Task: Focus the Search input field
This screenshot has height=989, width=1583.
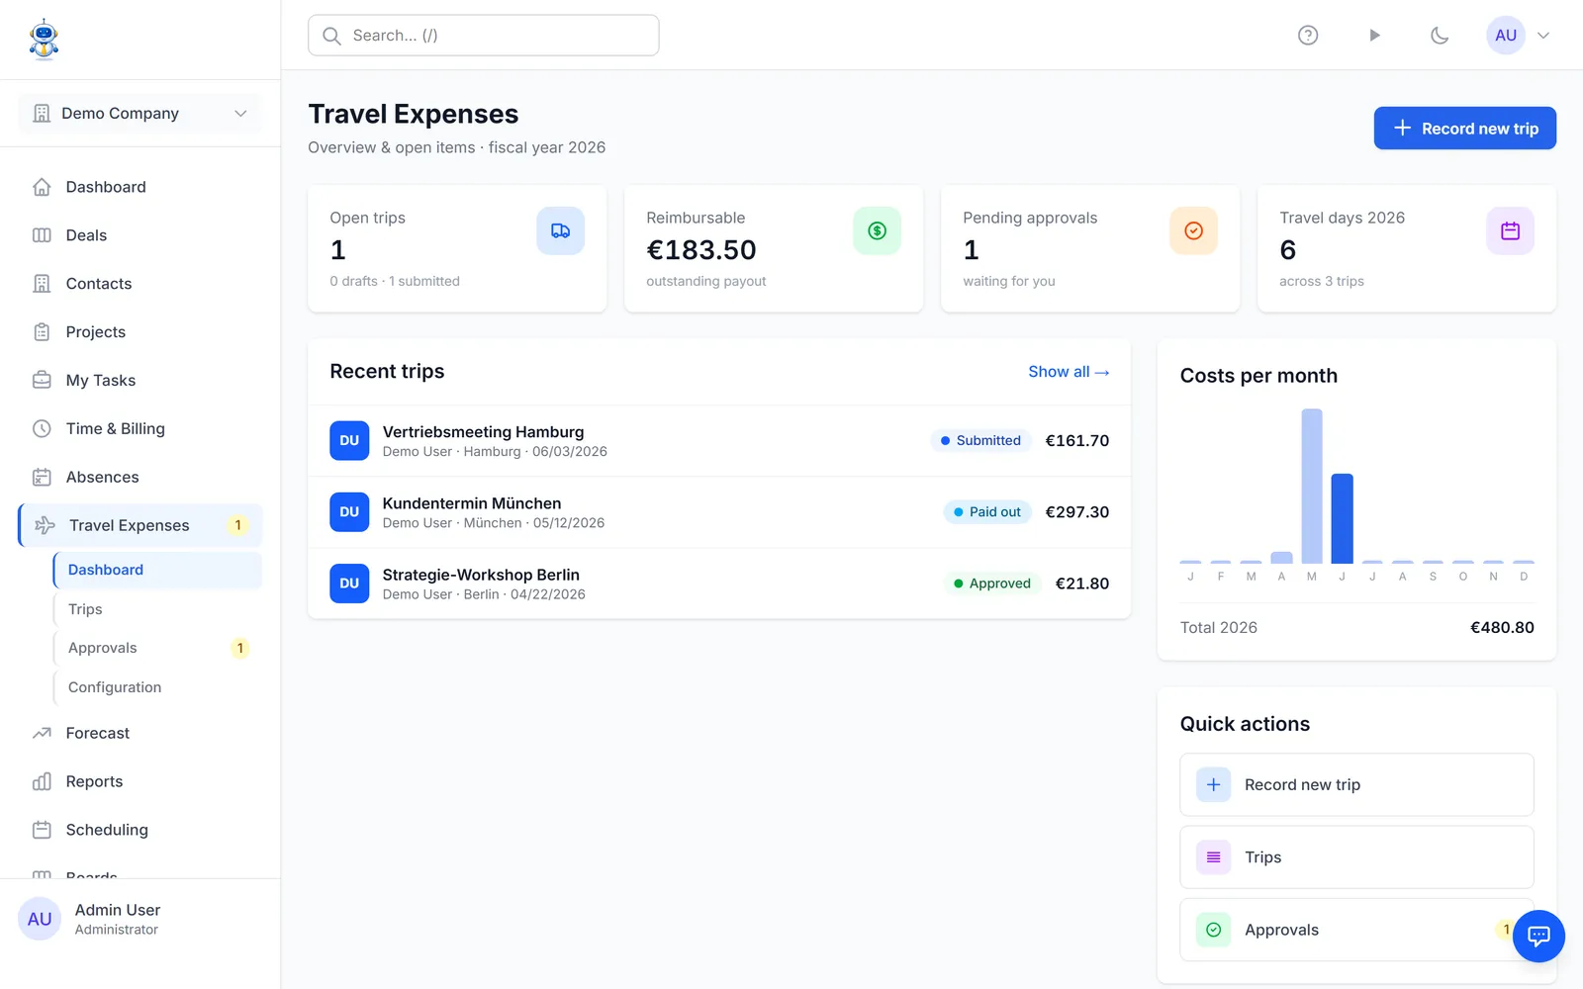Action: point(484,36)
